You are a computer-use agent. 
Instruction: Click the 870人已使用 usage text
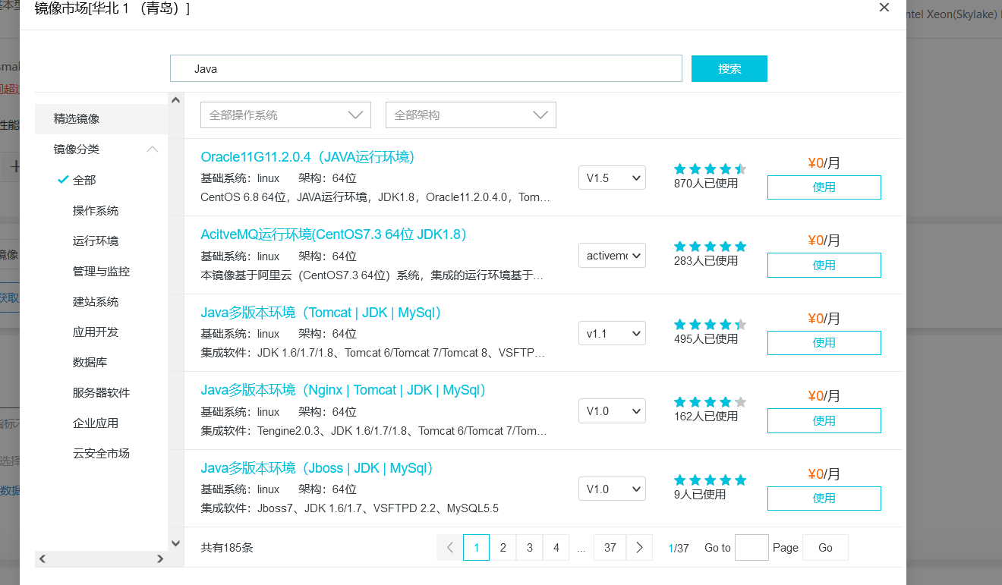click(x=706, y=183)
